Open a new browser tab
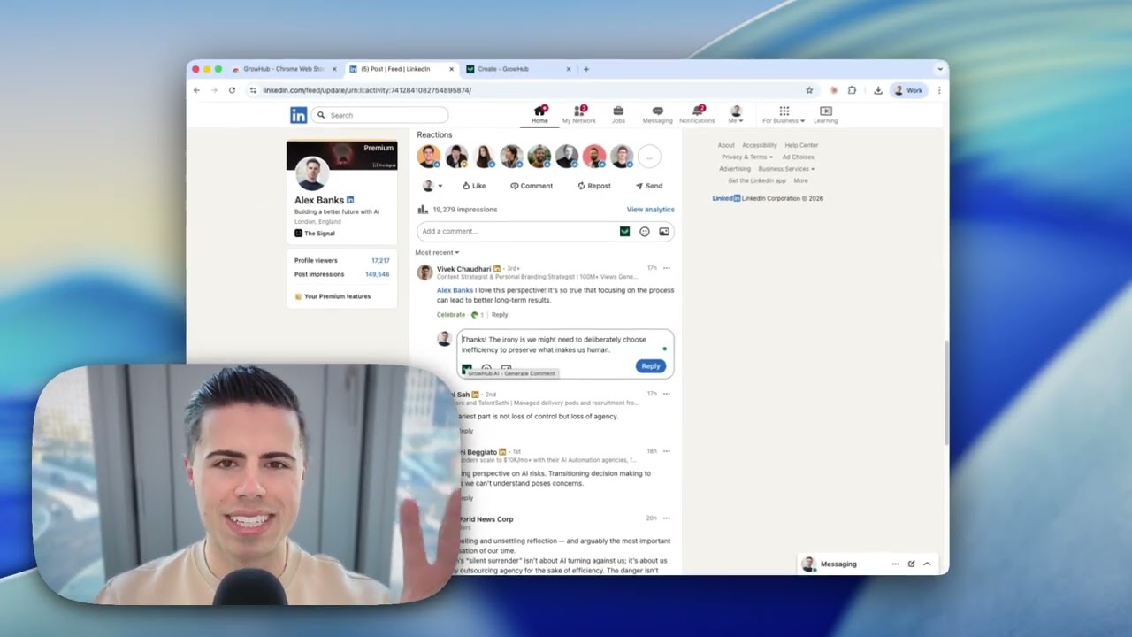 pyautogui.click(x=586, y=69)
